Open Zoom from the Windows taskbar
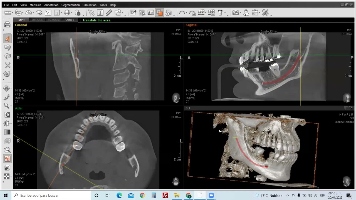The width and height of the screenshot is (356, 200). pyautogui.click(x=211, y=196)
